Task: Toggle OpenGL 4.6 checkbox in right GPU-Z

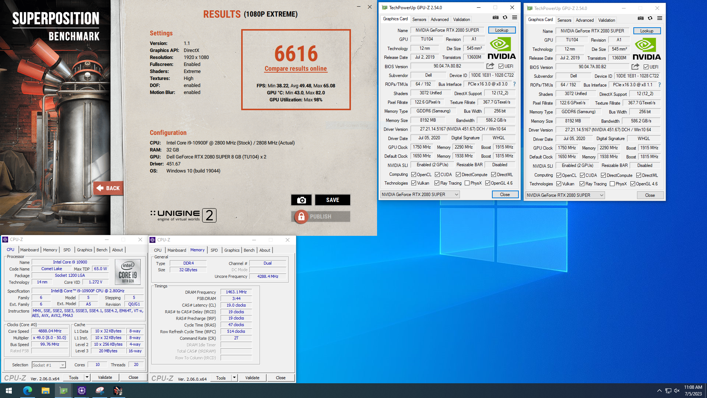Action: click(633, 184)
